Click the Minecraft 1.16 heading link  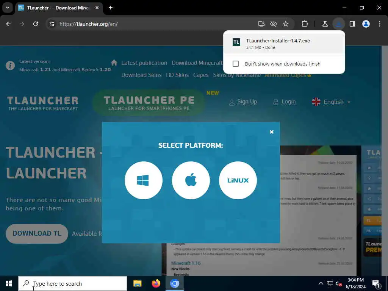pos(186,263)
